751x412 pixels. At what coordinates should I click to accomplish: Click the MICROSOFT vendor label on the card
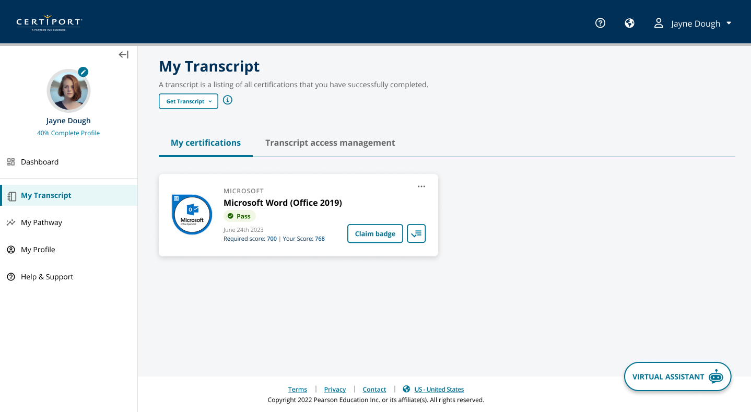click(244, 191)
